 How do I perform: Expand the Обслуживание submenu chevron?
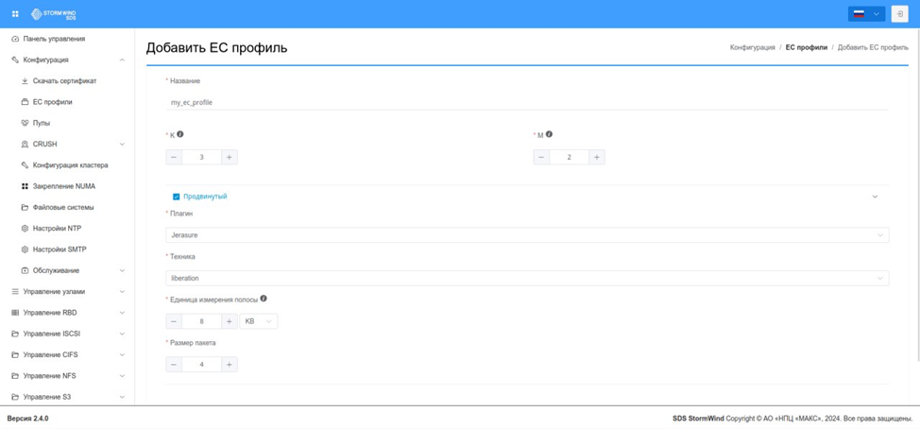pos(122,270)
